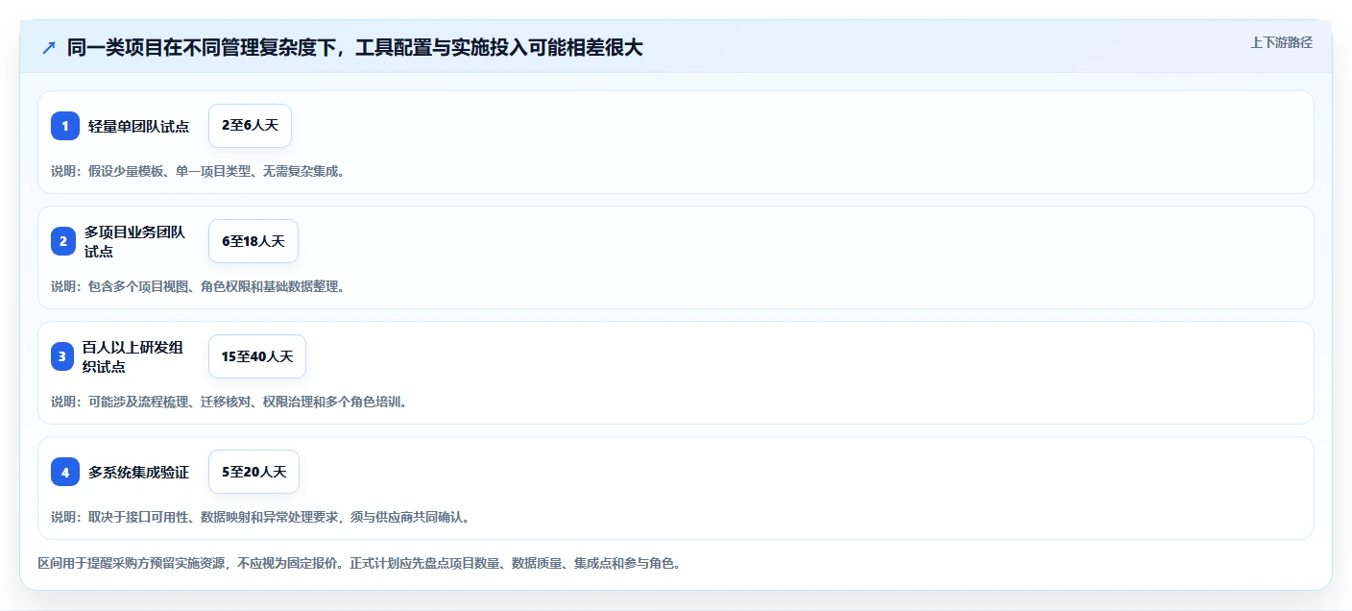
Task: Select the 15至40人天 pill
Action: [257, 356]
